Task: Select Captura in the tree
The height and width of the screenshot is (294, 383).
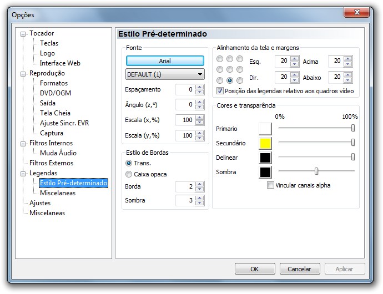Action: pyautogui.click(x=52, y=133)
